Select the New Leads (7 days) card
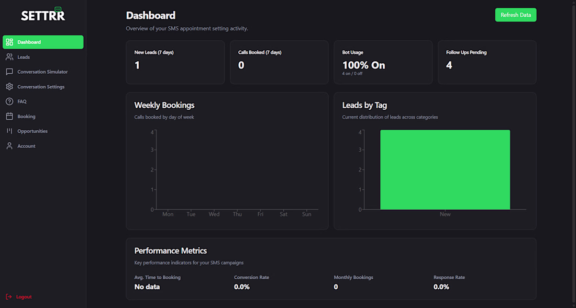The height and width of the screenshot is (308, 576). [x=175, y=62]
